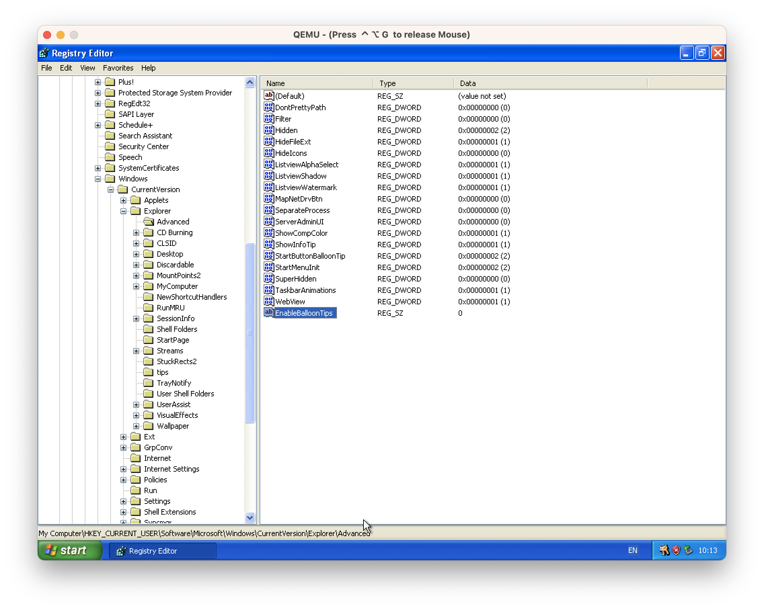Sort values by the Name column header
The image size is (764, 610).
(x=317, y=83)
